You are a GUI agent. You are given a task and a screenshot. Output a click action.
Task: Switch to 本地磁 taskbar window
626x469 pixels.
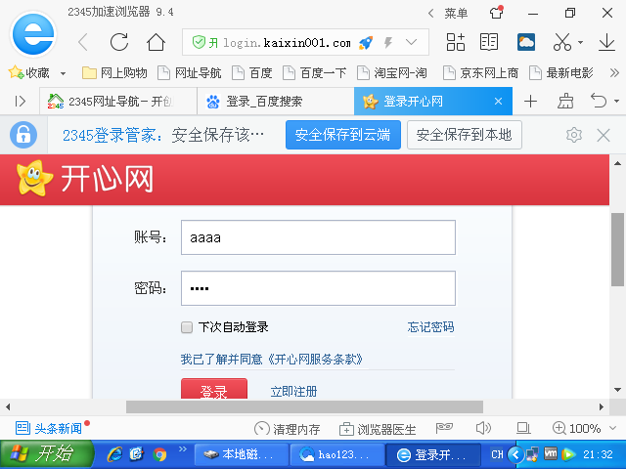242,454
